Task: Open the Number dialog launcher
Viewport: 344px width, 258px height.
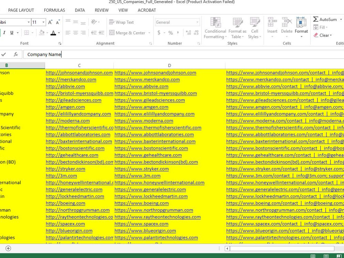Action: 198,43
